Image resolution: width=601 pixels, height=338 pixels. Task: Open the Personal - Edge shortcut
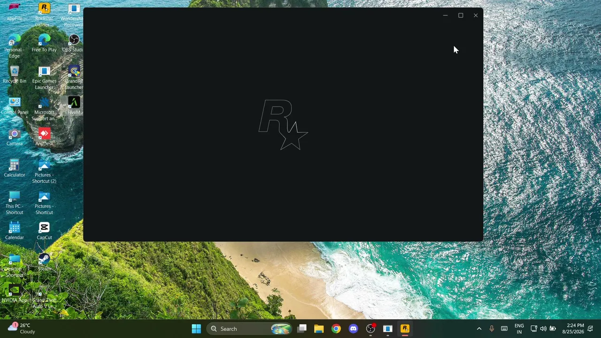pos(15,46)
